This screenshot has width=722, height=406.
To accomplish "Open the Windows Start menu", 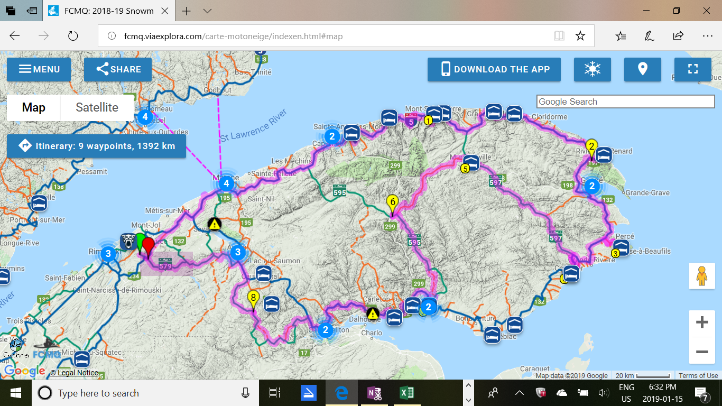I will click(x=15, y=393).
